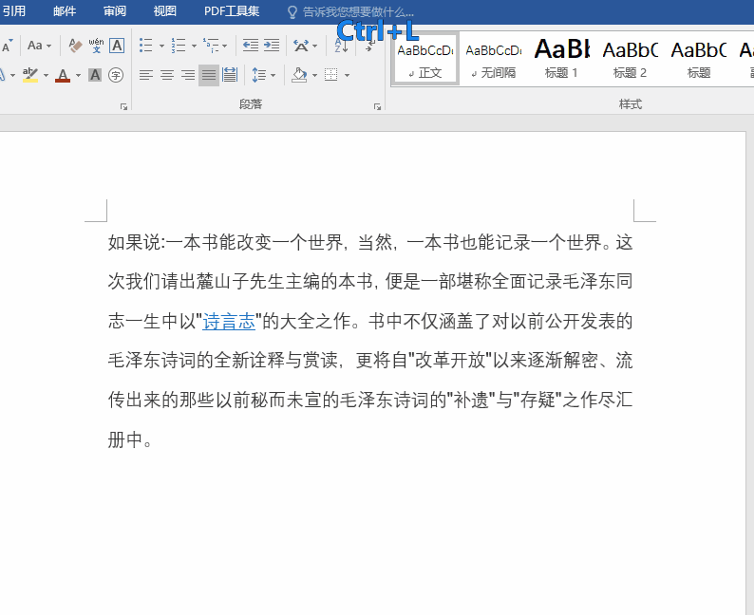Decrease the paragraph indent
Viewport: 754px width, 615px height.
[251, 45]
